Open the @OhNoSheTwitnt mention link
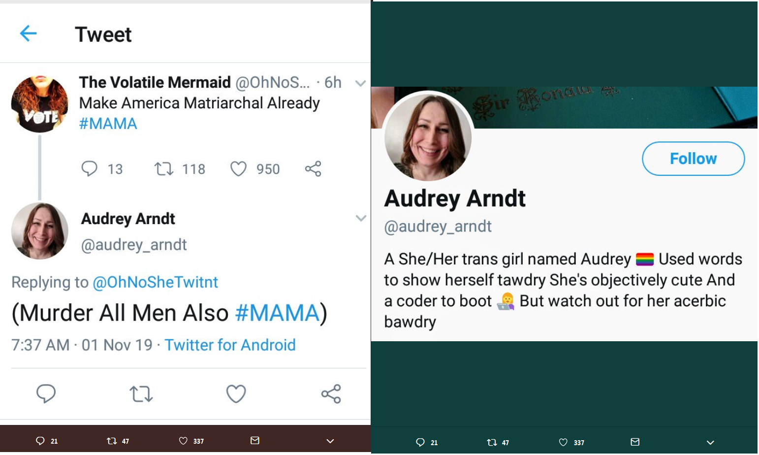Screen dimensions: 759x455 pyautogui.click(x=155, y=282)
